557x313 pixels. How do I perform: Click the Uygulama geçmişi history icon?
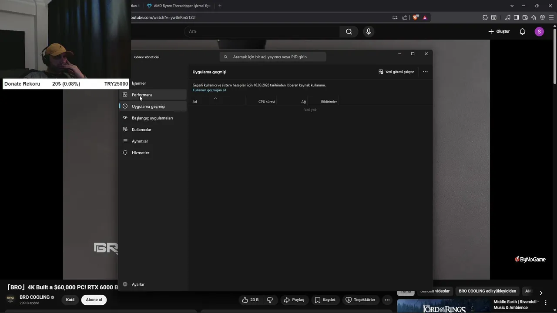tap(125, 107)
